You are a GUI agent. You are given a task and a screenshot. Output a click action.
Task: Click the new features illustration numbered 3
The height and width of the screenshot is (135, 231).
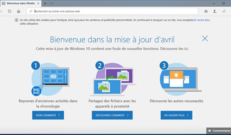(x=180, y=78)
